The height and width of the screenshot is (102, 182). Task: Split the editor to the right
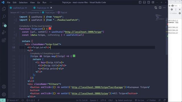tap(160, 8)
